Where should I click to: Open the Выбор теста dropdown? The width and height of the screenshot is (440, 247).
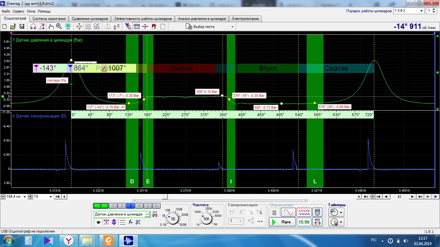tap(210, 27)
